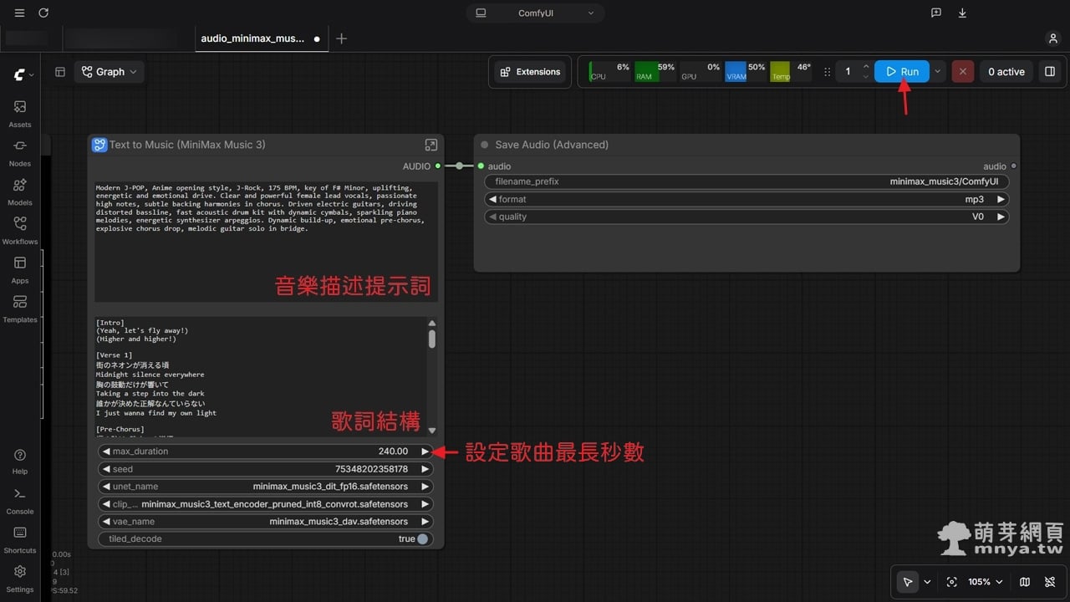Expand the pointer tool mode dropdown
This screenshot has height=602, width=1070.
tap(927, 582)
